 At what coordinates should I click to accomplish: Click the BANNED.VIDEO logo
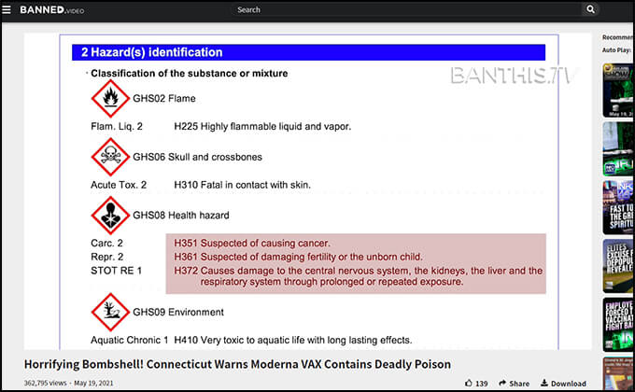[x=52, y=9]
